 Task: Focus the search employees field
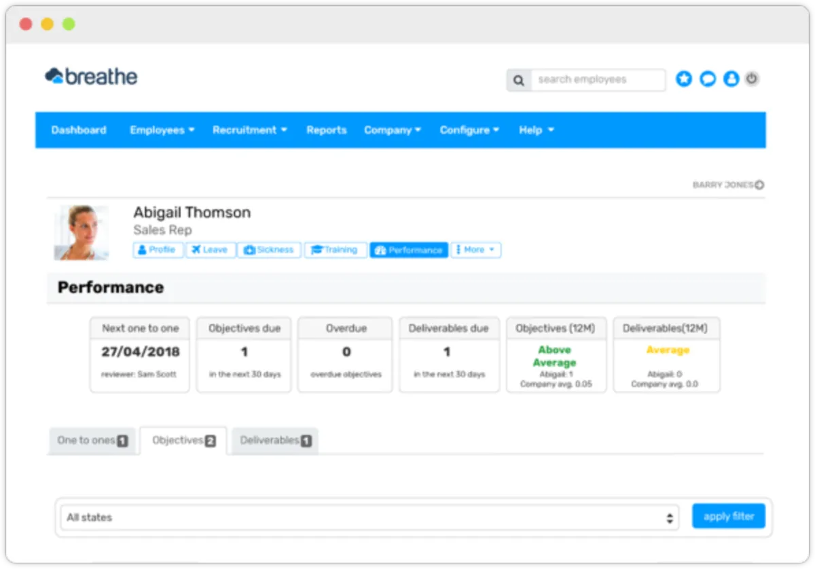(x=598, y=80)
